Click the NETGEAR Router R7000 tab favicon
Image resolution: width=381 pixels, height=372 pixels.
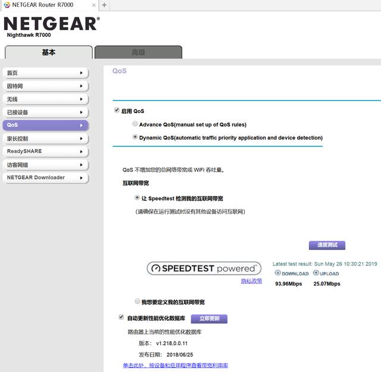pos(7,5)
